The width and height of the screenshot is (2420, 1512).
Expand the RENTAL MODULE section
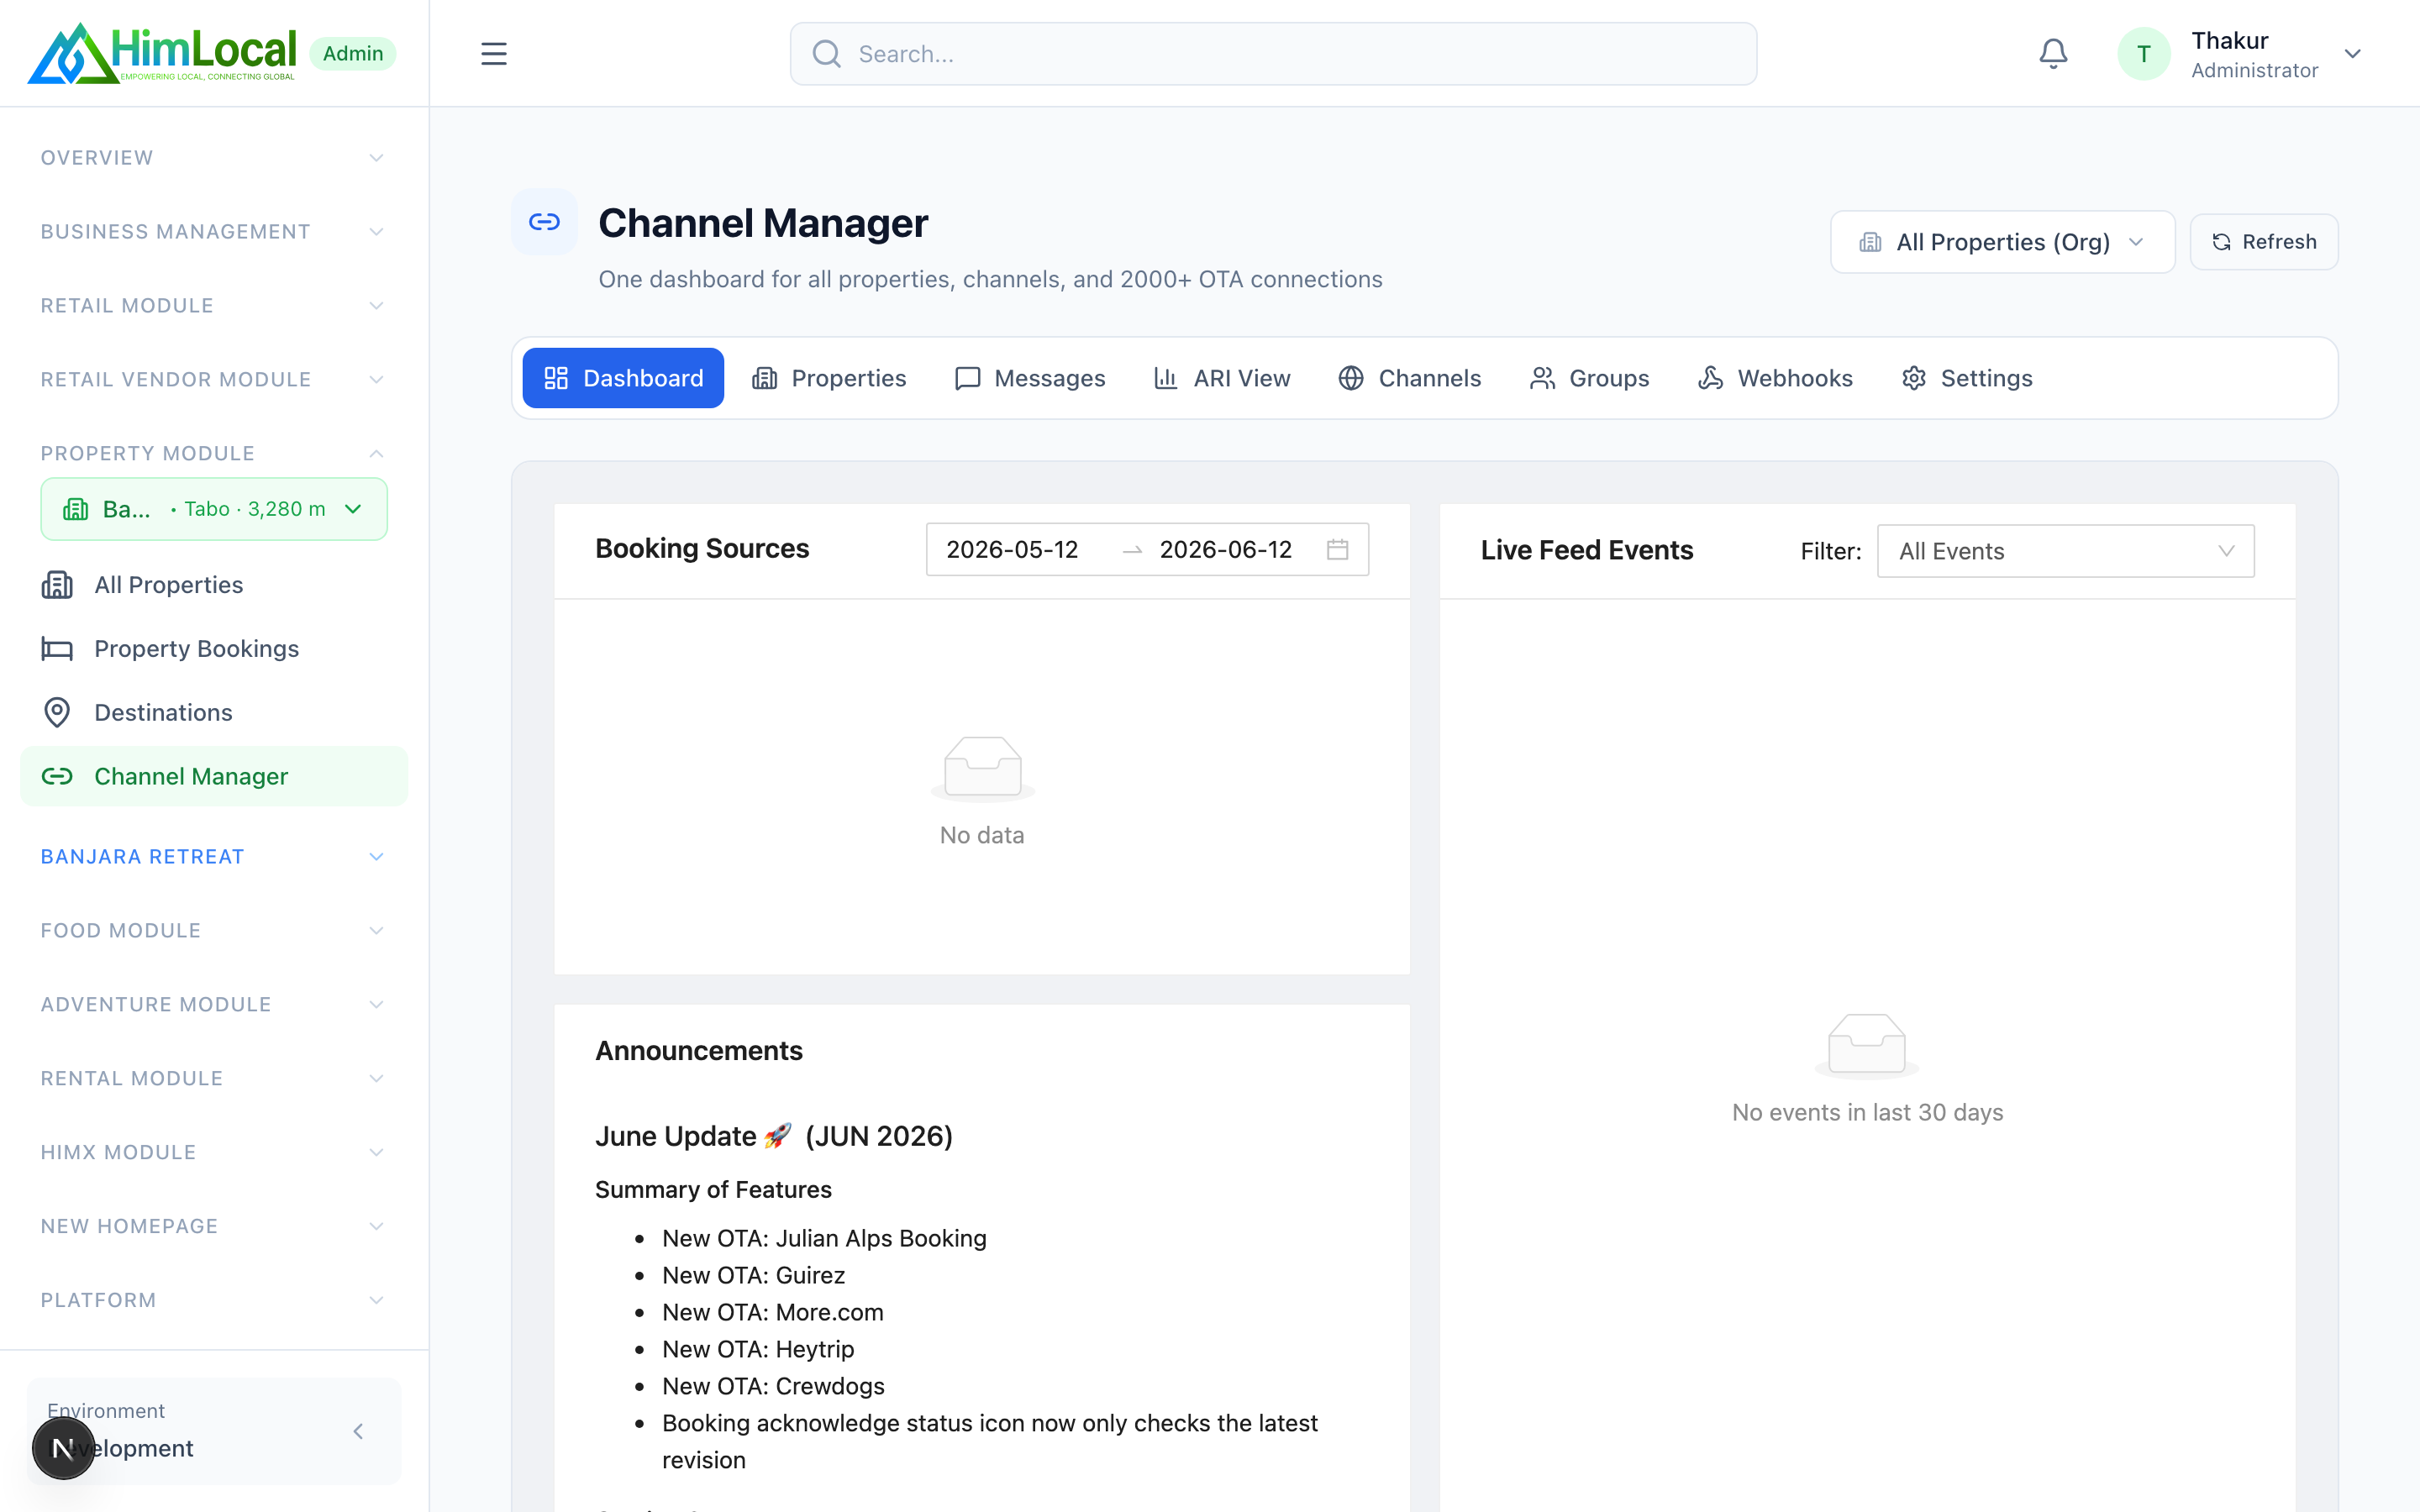point(214,1079)
